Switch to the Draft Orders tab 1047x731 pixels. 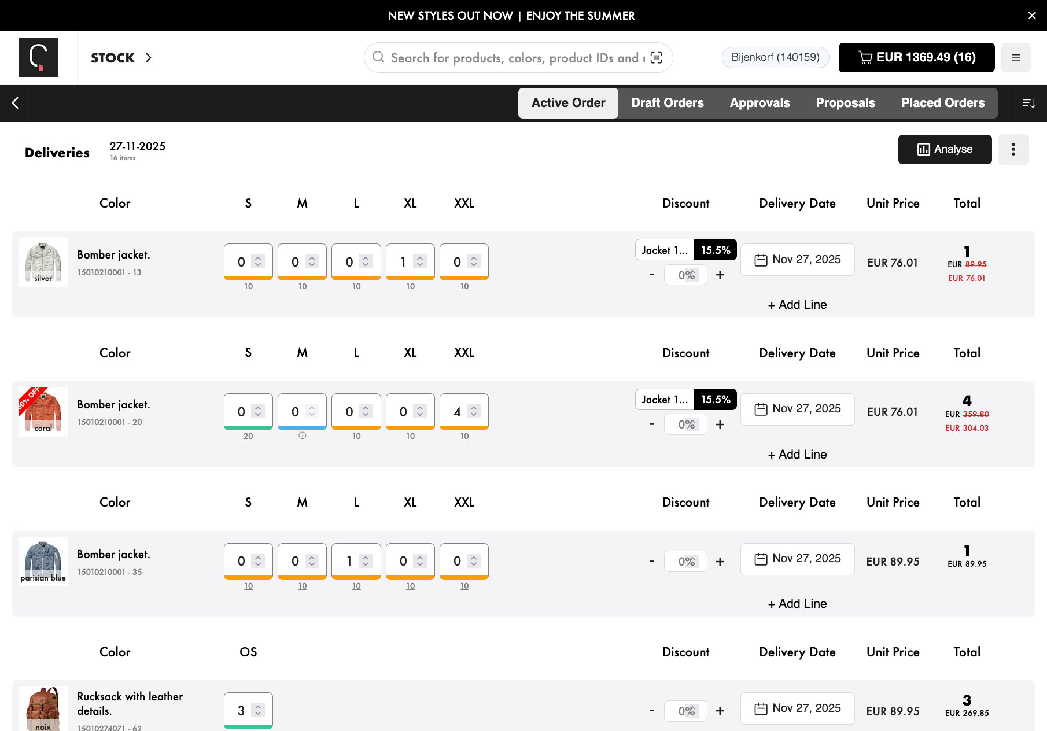click(x=667, y=103)
